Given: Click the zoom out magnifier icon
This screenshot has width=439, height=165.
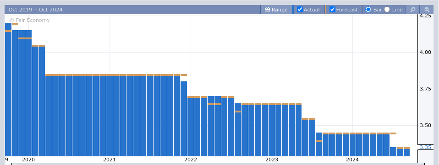Looking at the screenshot, I should coord(427,10).
